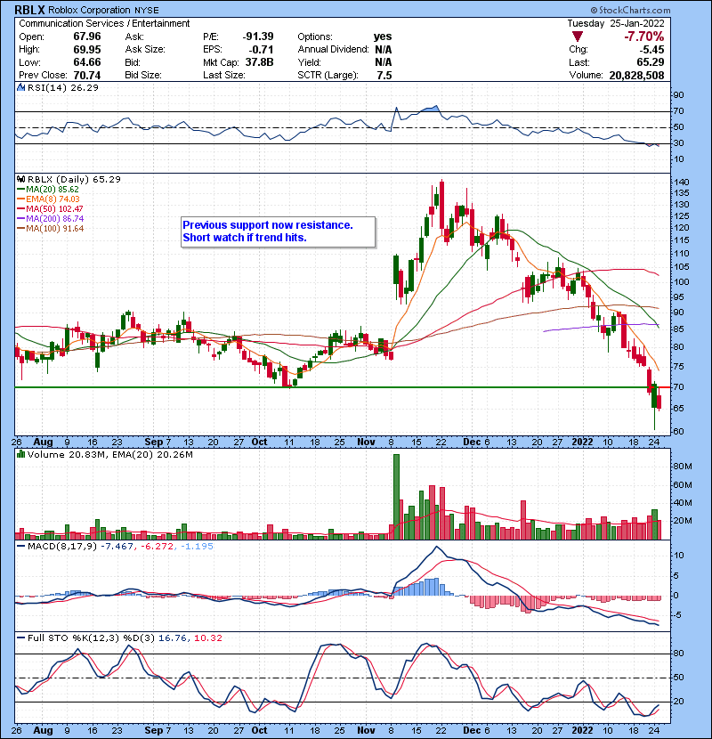Click the Last price 65.29 in header

click(x=651, y=62)
